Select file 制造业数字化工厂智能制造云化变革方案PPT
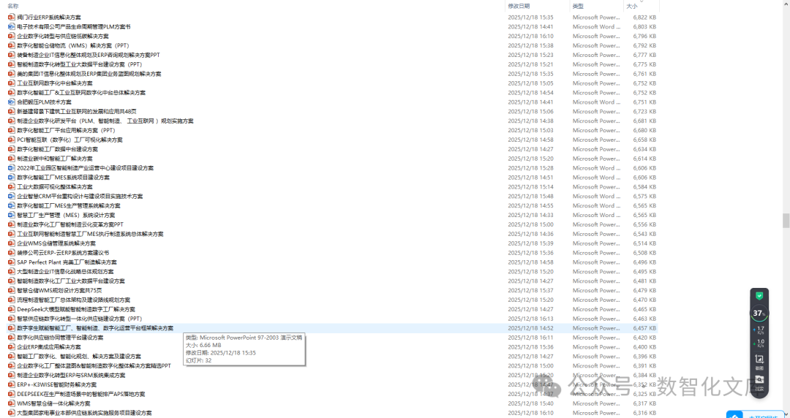 coord(70,224)
